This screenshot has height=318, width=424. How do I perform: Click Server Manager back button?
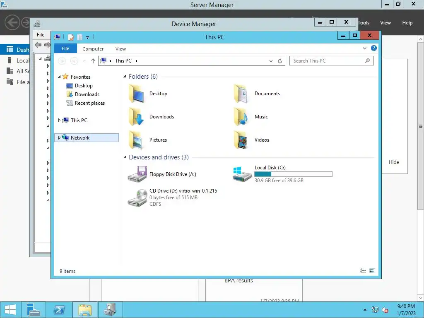tap(12, 22)
